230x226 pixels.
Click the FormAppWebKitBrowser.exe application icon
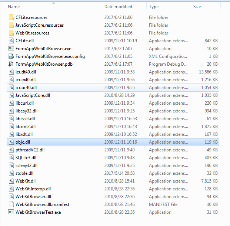click(11, 48)
